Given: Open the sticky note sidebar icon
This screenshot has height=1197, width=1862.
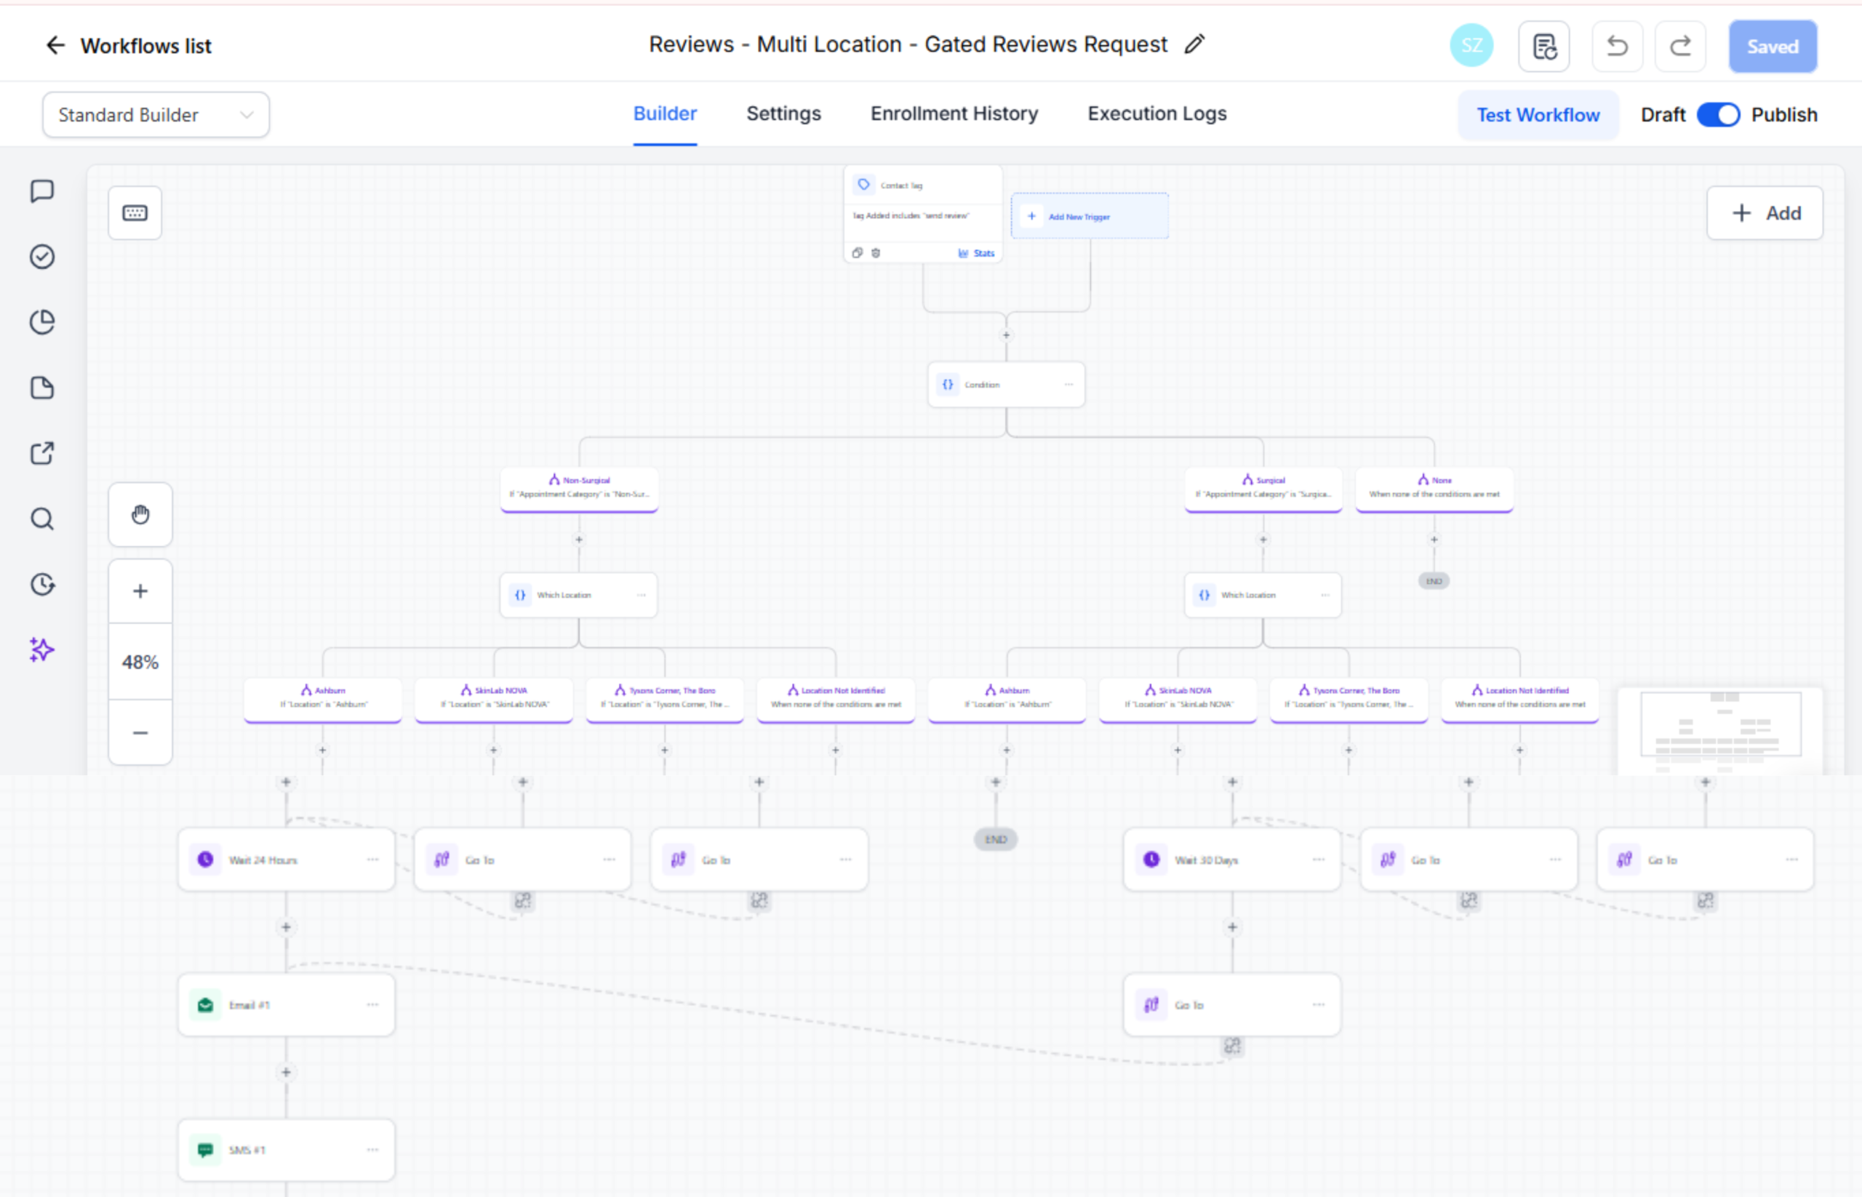Looking at the screenshot, I should (x=42, y=388).
